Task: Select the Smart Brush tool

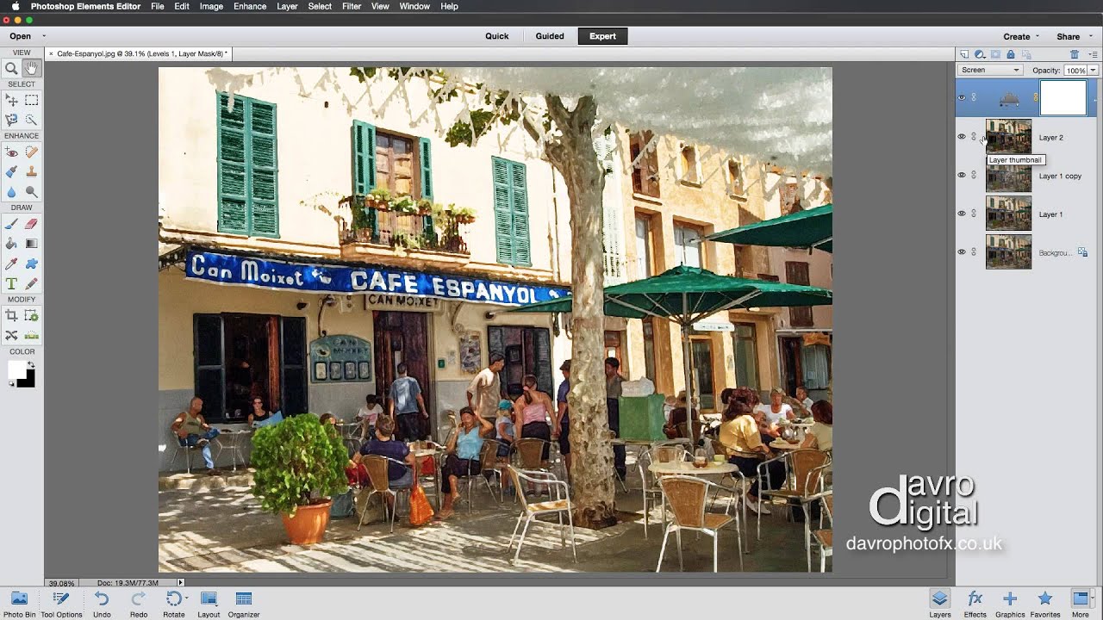Action: coord(12,172)
